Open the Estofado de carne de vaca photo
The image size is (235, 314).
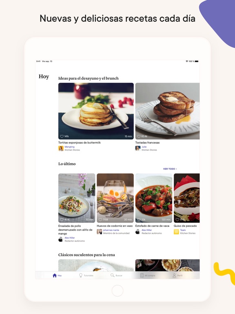coord(154,198)
